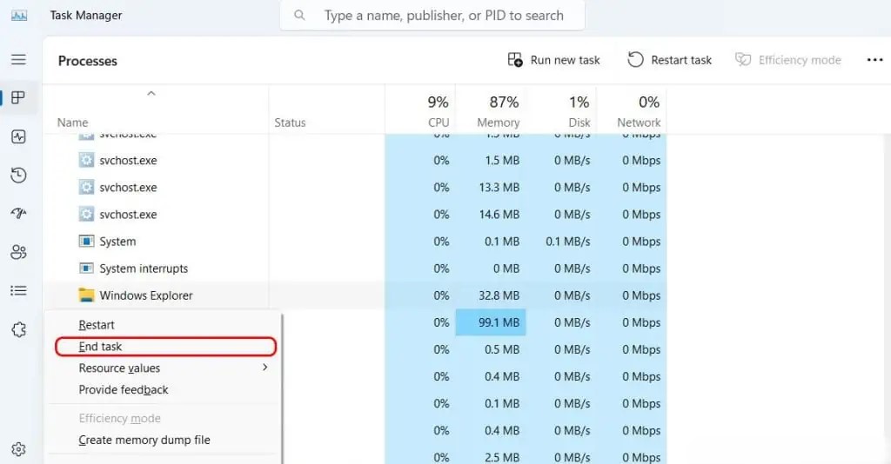Open the Services sidebar icon
This screenshot has height=464, width=891.
18,329
